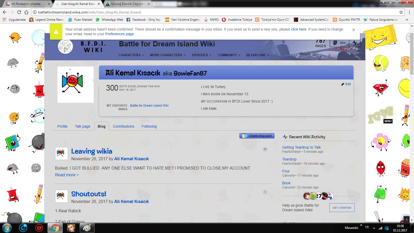The height and width of the screenshot is (233, 414).
Task: Open the Windows Start menu
Action: tap(7, 228)
